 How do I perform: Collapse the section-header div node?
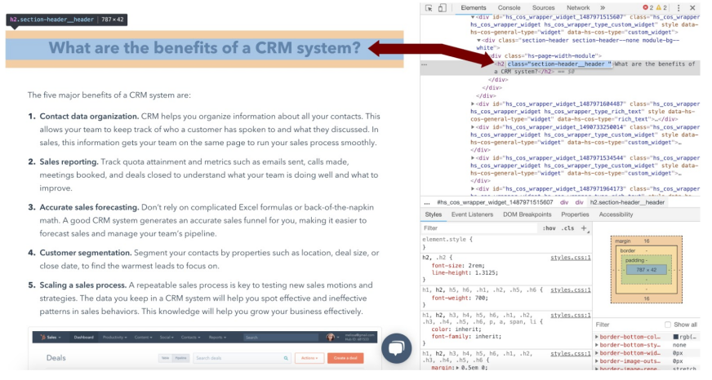(478, 40)
